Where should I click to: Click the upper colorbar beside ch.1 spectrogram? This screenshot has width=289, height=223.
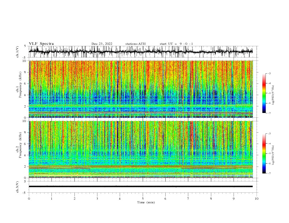tap(264, 93)
